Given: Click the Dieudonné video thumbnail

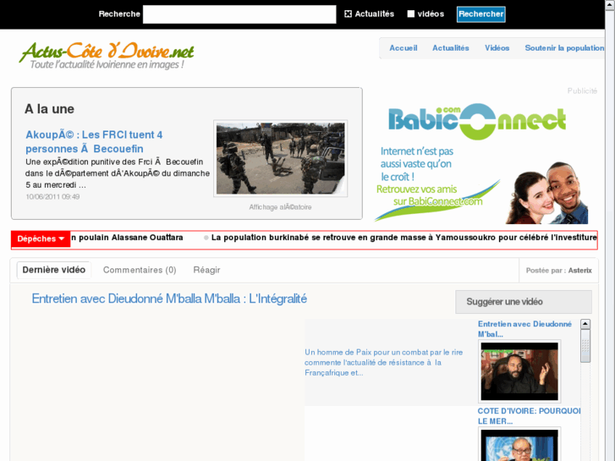Looking at the screenshot, I should coord(519,371).
